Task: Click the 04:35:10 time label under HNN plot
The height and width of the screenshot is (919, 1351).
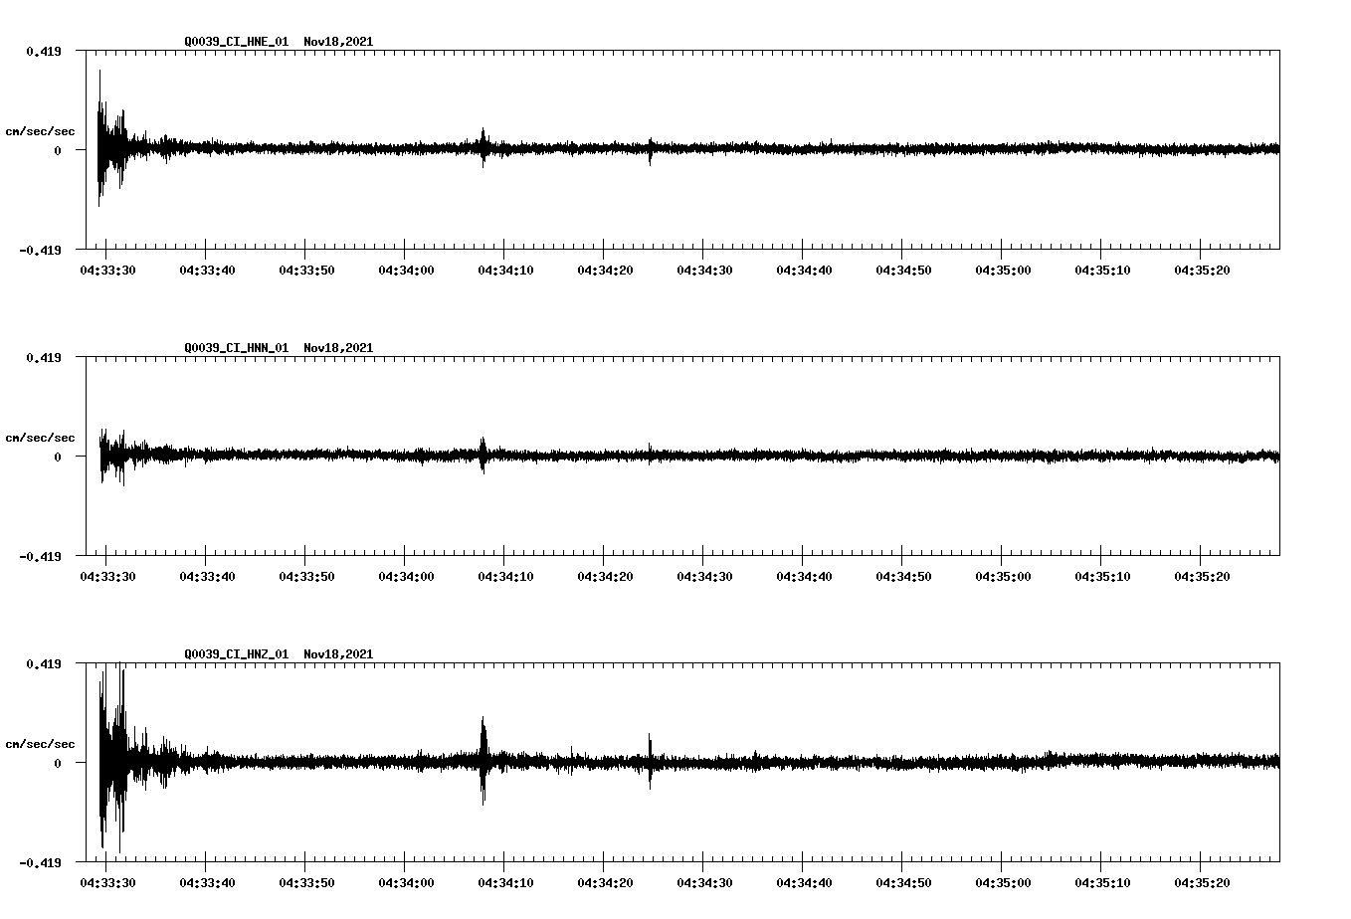Action: pyautogui.click(x=1102, y=577)
